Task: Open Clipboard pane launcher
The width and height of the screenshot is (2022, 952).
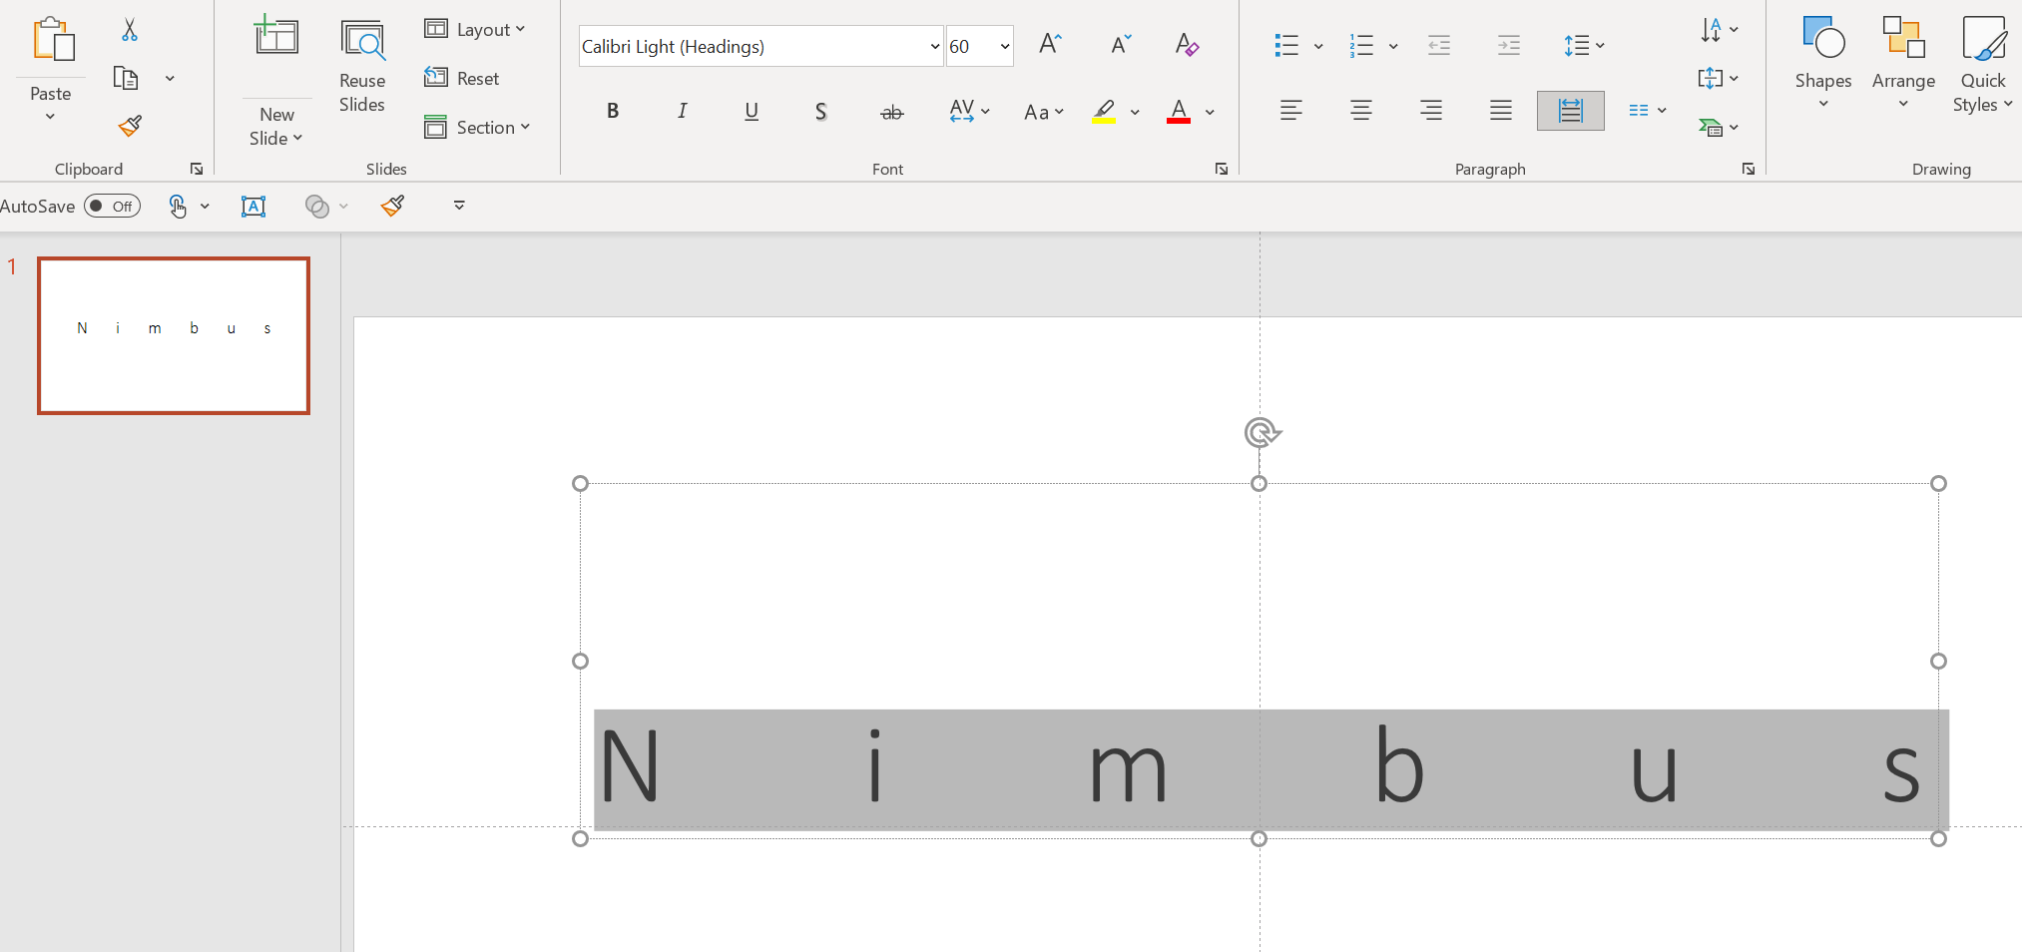Action: click(197, 169)
